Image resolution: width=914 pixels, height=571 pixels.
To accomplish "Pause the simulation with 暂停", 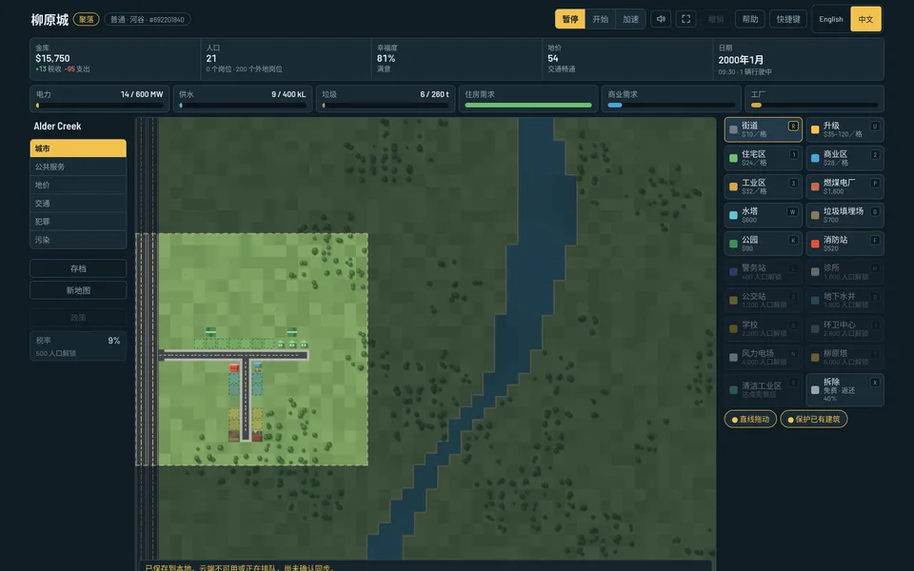I will coord(570,19).
